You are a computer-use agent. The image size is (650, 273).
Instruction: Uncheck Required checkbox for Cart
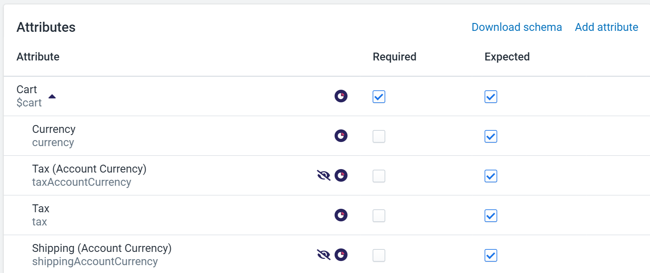pyautogui.click(x=379, y=97)
